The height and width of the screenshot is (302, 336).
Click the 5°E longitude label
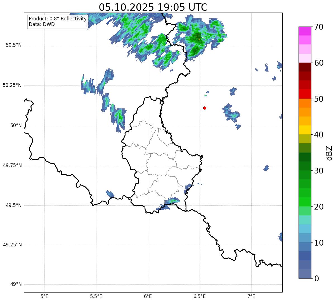tap(44, 296)
